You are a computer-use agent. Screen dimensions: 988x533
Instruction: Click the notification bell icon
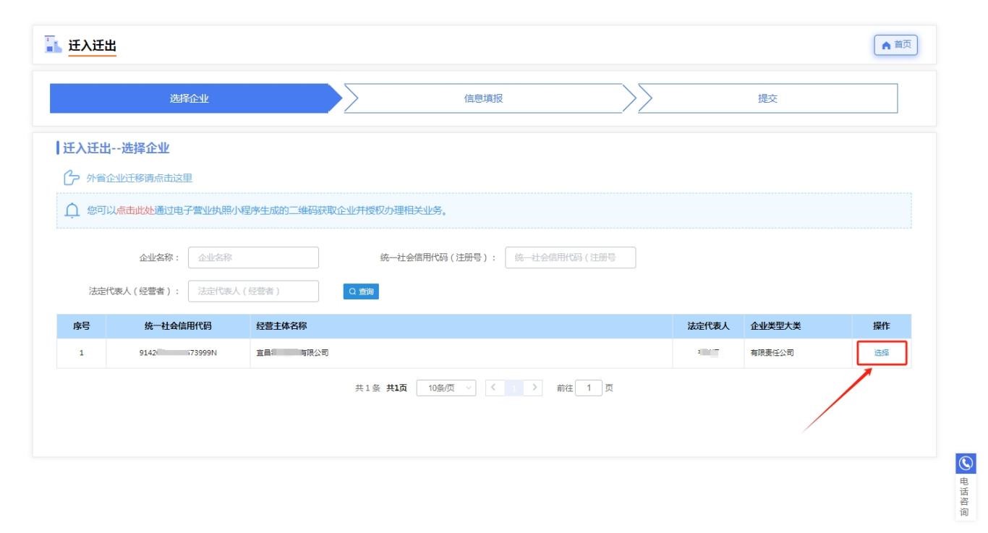pyautogui.click(x=72, y=211)
